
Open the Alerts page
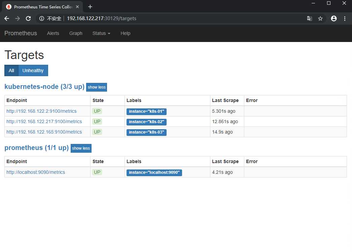pyautogui.click(x=53, y=33)
